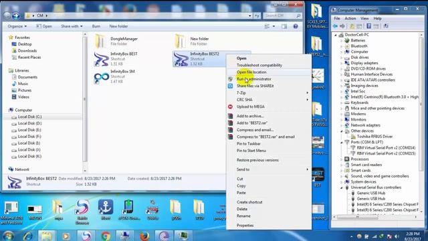This screenshot has height=241, width=428.
Task: Open Google Chrome from taskbar
Action: [106, 236]
